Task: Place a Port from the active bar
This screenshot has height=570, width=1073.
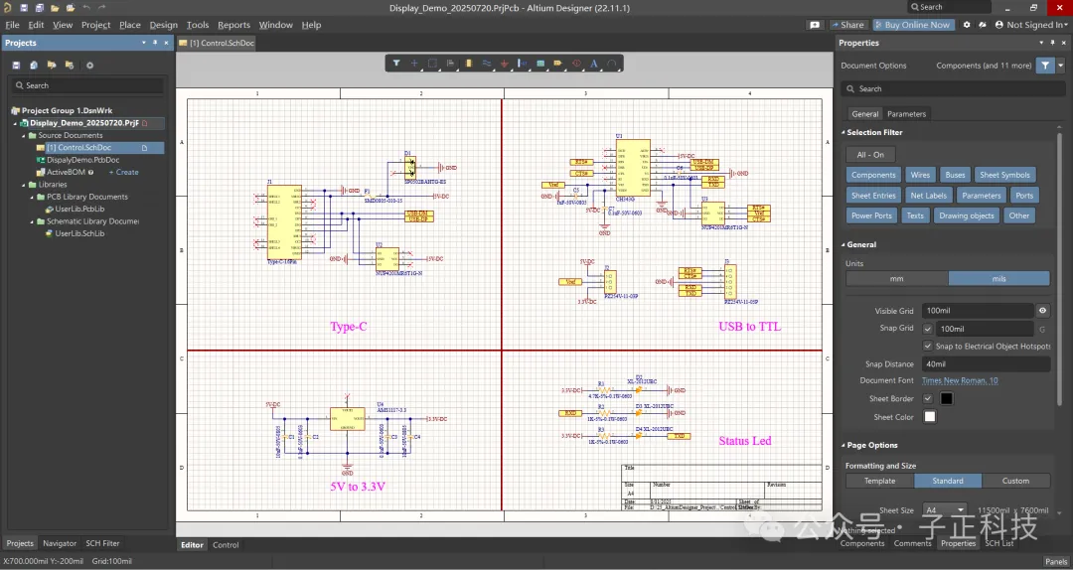Action: 558,63
